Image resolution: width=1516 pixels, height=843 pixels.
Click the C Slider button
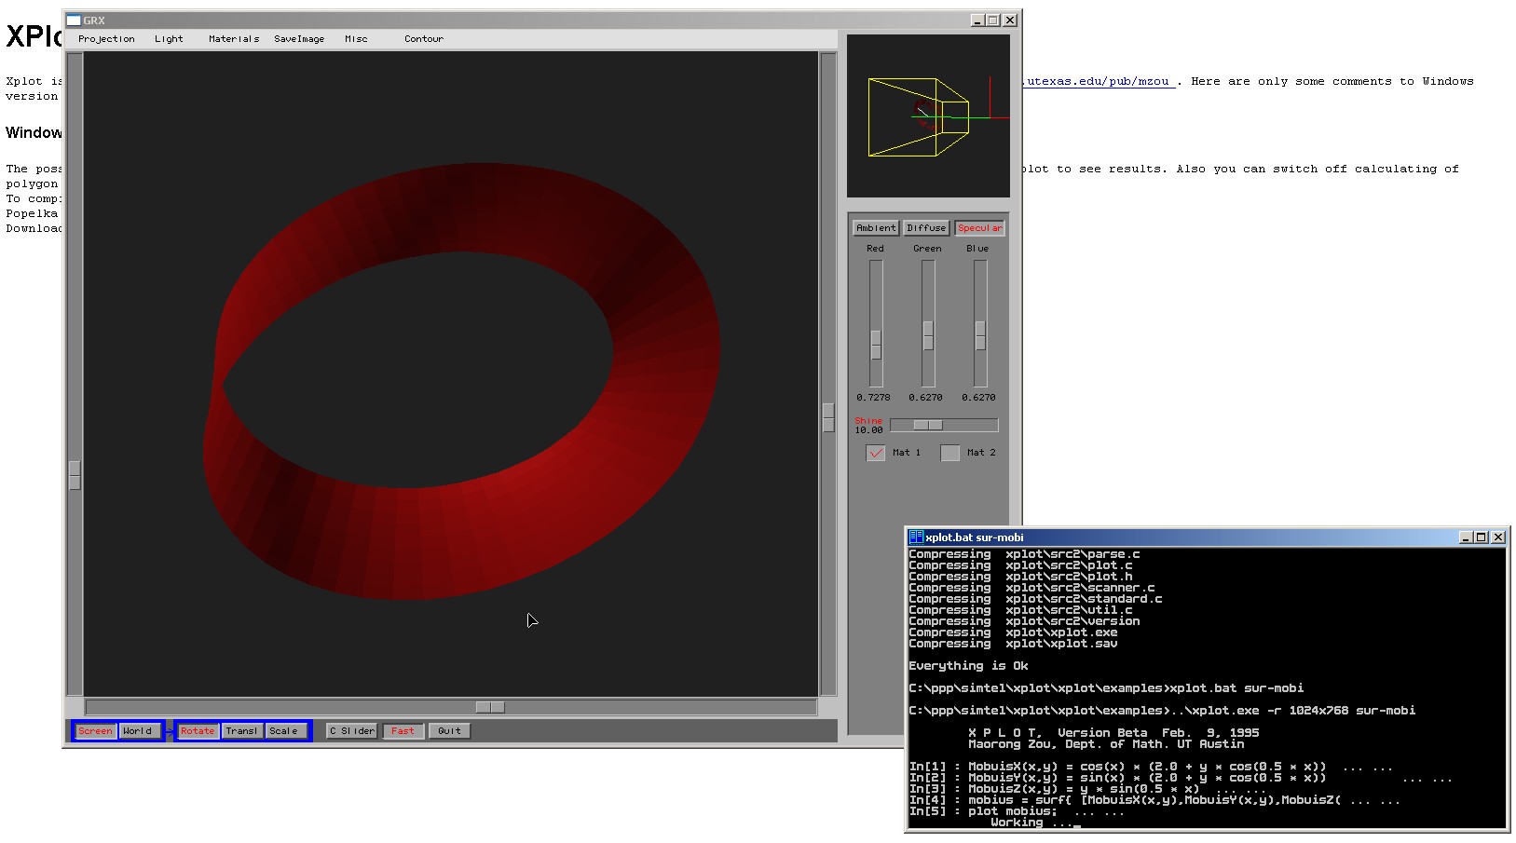tap(352, 731)
